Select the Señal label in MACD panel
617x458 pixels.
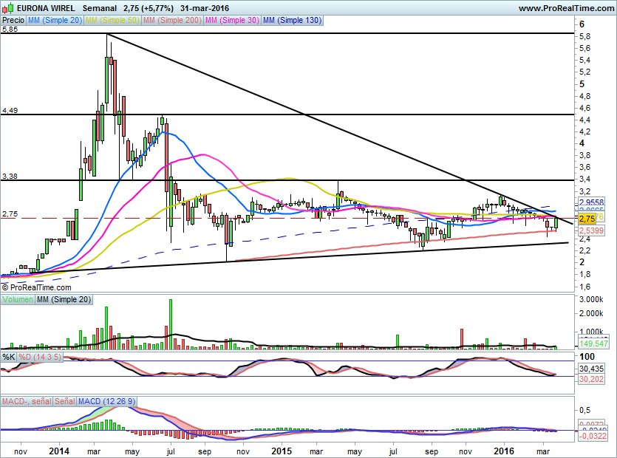tap(64, 401)
